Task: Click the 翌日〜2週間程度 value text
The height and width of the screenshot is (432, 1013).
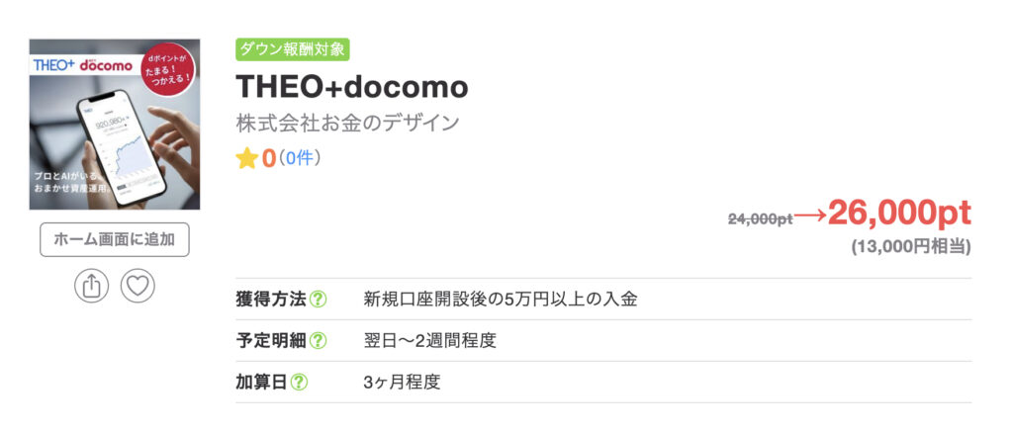Action: click(429, 341)
